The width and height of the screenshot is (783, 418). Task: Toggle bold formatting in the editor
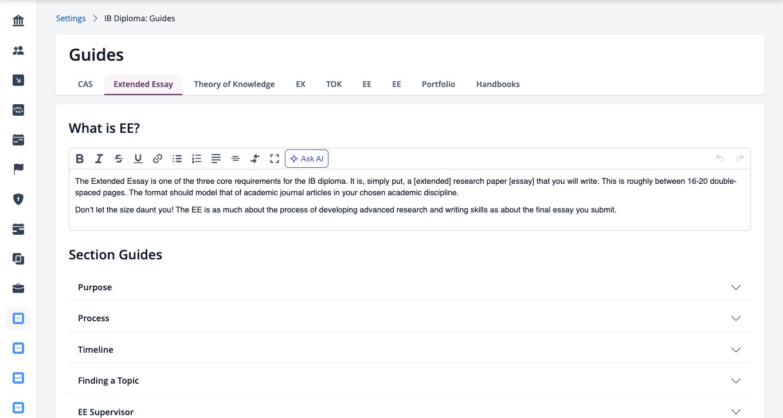pyautogui.click(x=80, y=159)
